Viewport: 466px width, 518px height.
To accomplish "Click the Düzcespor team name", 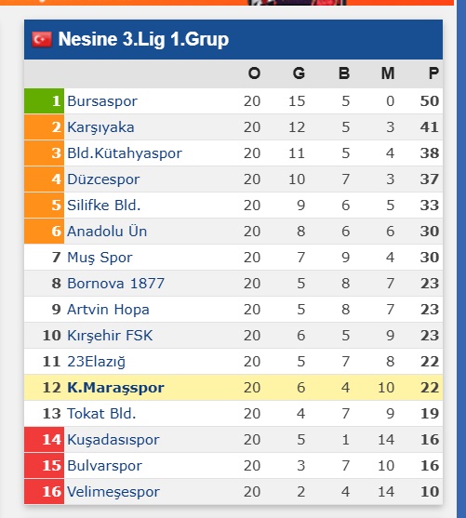I will point(103,179).
